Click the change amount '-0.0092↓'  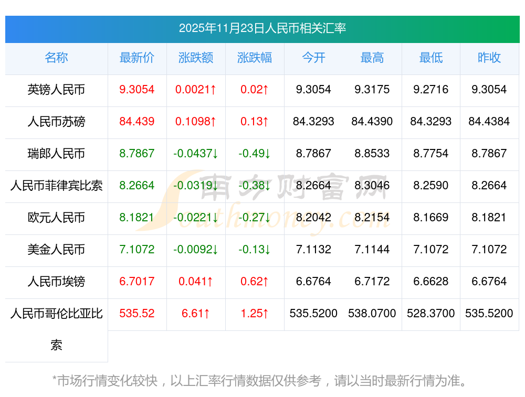coord(196,250)
